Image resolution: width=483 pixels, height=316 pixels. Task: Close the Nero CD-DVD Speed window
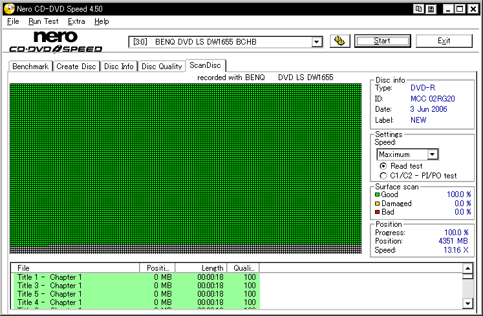point(473,9)
